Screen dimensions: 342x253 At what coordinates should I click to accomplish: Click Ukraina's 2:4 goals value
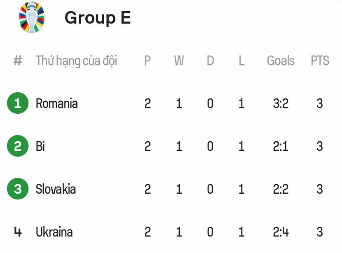pyautogui.click(x=281, y=232)
